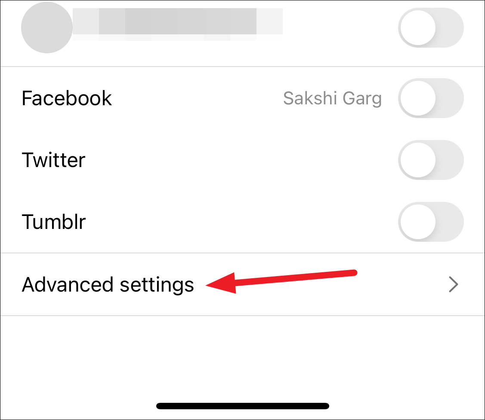Screen dimensions: 485x420
Task: Click the white knob of Twitter switch
Action: (418, 160)
